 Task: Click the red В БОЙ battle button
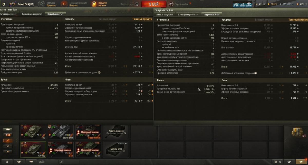[154, 4]
